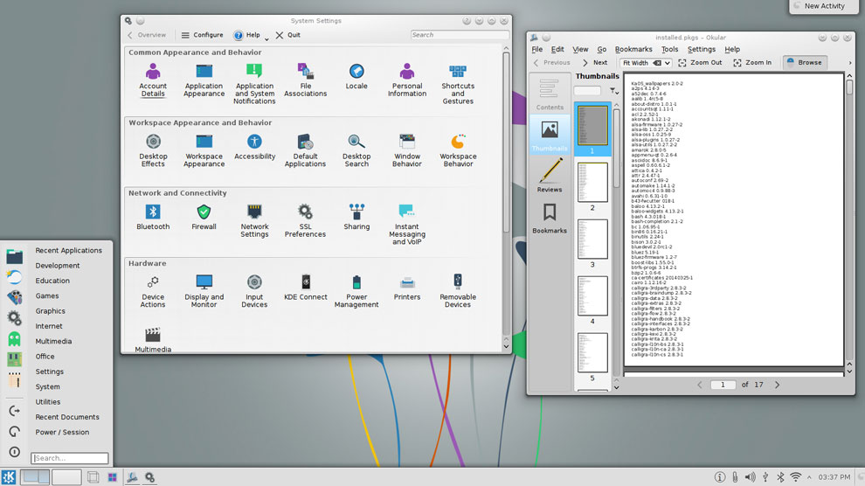Expand Okular toolbar overflow chevron

[x=849, y=63]
